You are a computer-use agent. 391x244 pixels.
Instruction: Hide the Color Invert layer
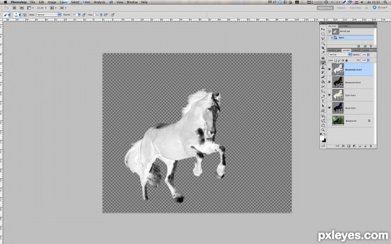(329, 95)
